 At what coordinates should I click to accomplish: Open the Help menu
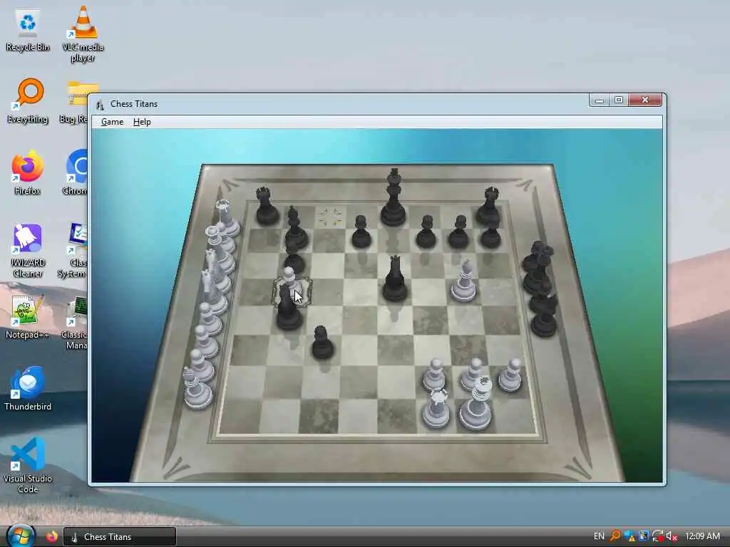[142, 122]
